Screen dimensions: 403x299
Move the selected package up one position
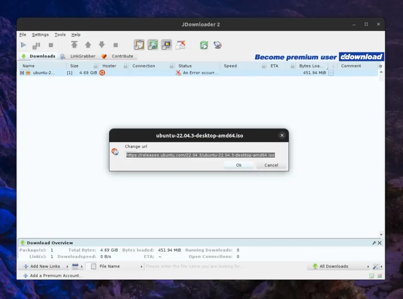88,45
